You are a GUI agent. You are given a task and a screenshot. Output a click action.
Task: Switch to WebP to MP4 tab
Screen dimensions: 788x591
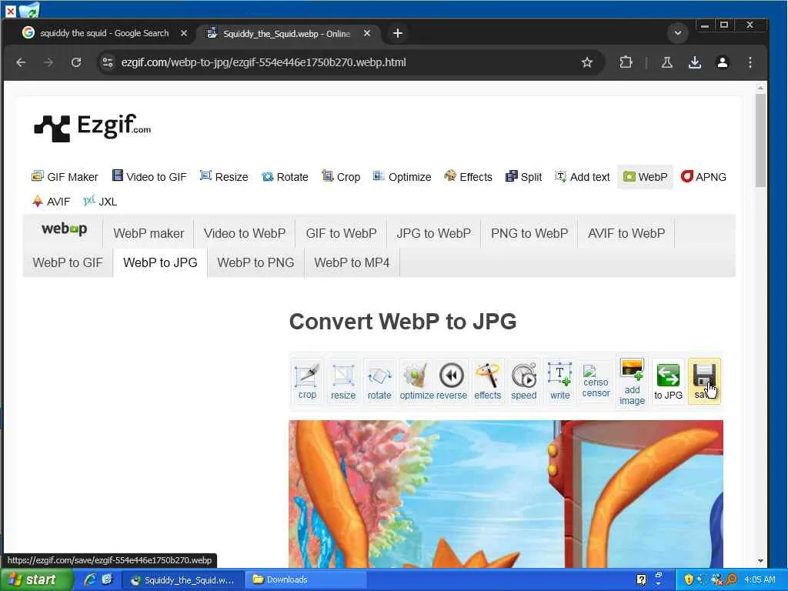[352, 262]
